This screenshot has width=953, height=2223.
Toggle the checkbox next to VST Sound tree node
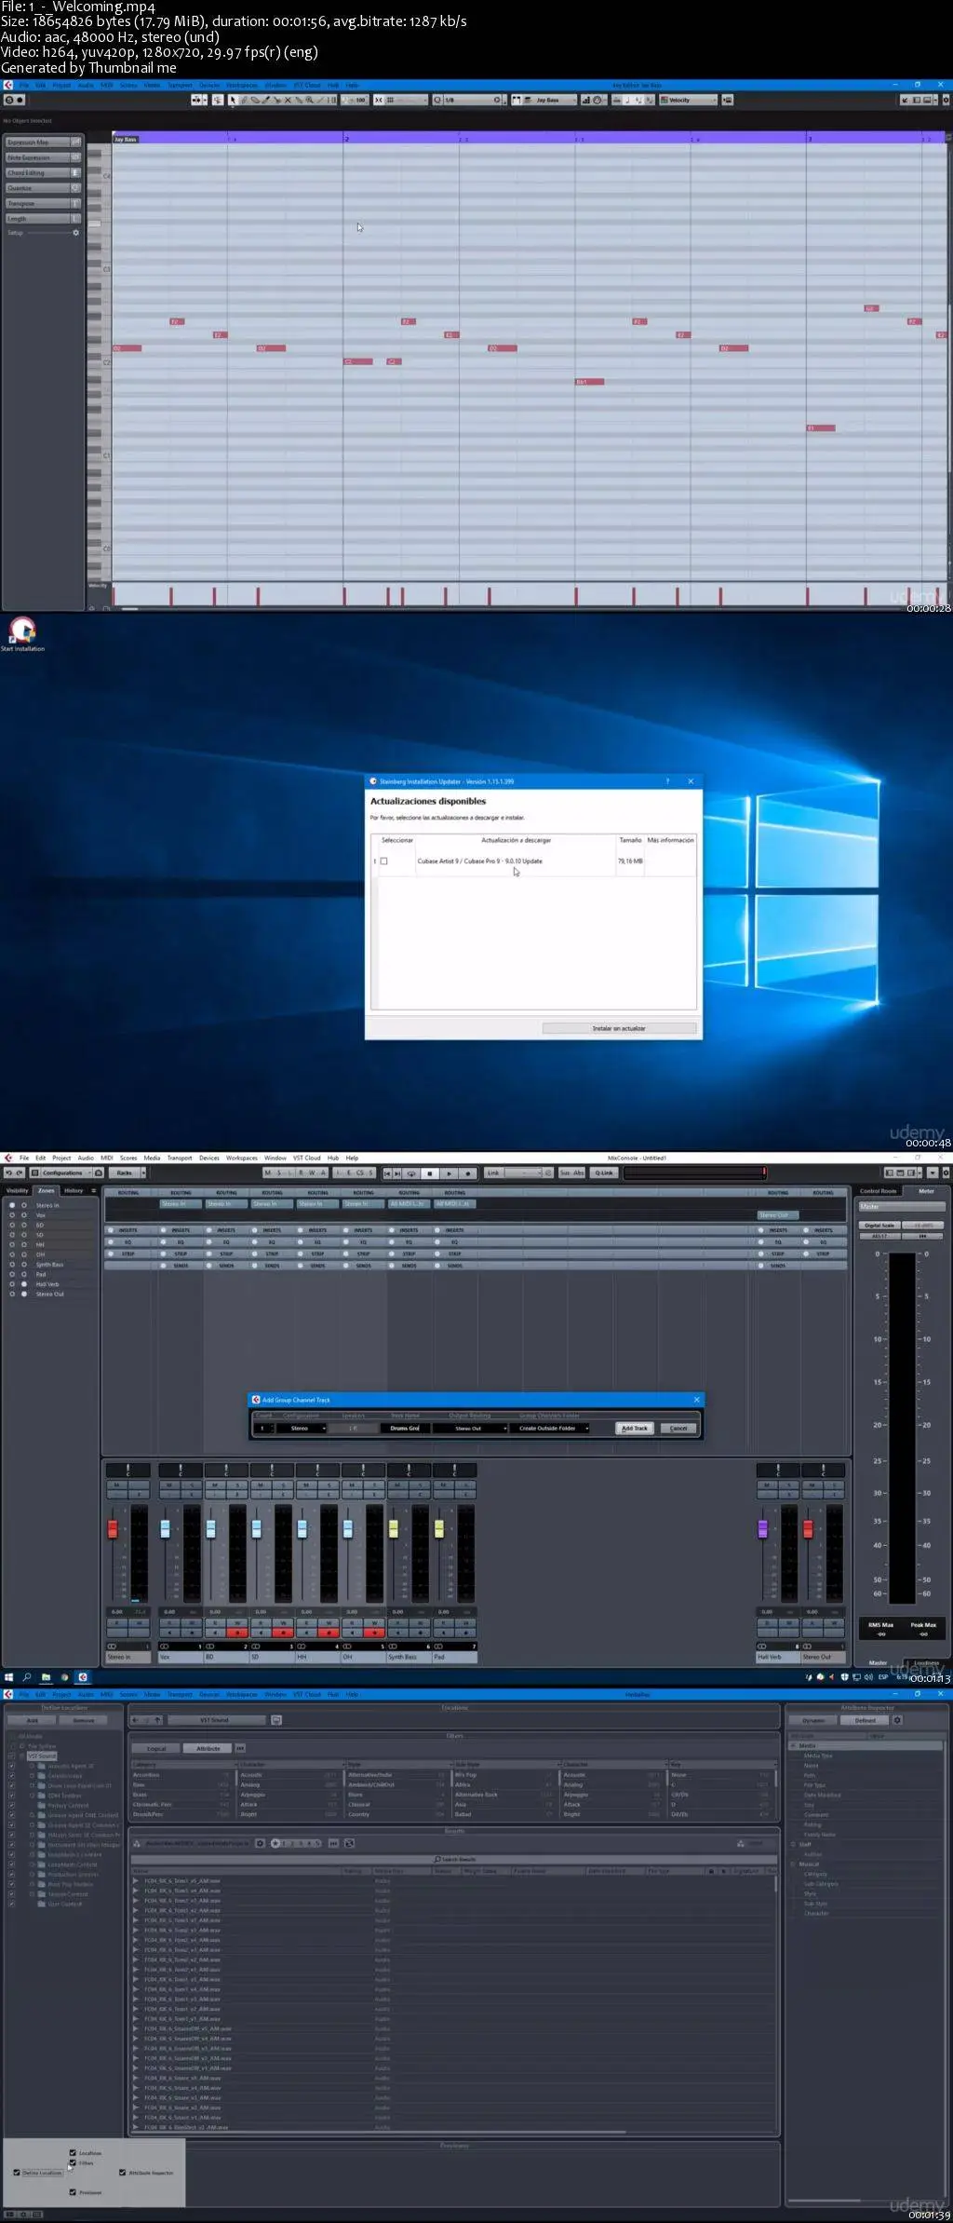point(11,1755)
